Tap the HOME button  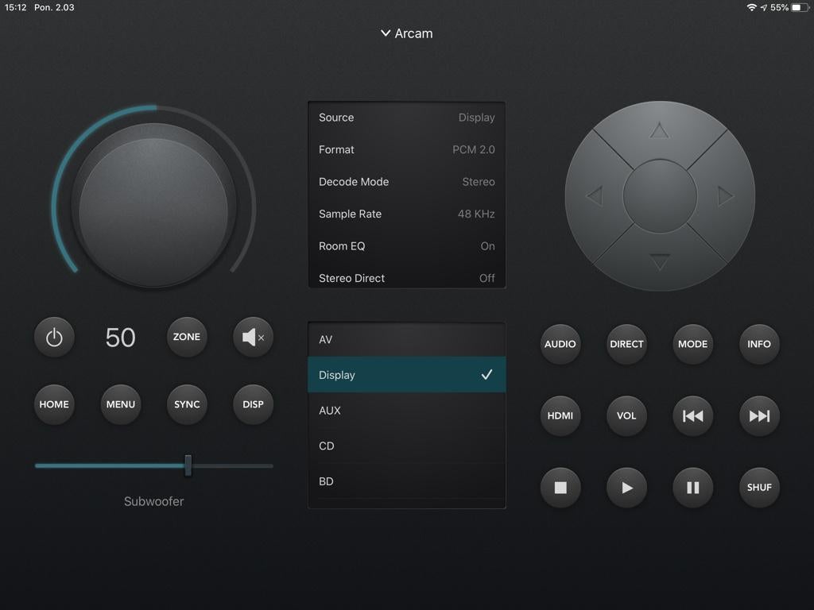click(x=54, y=404)
